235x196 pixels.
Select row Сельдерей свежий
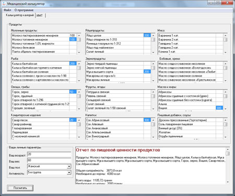(118, 100)
